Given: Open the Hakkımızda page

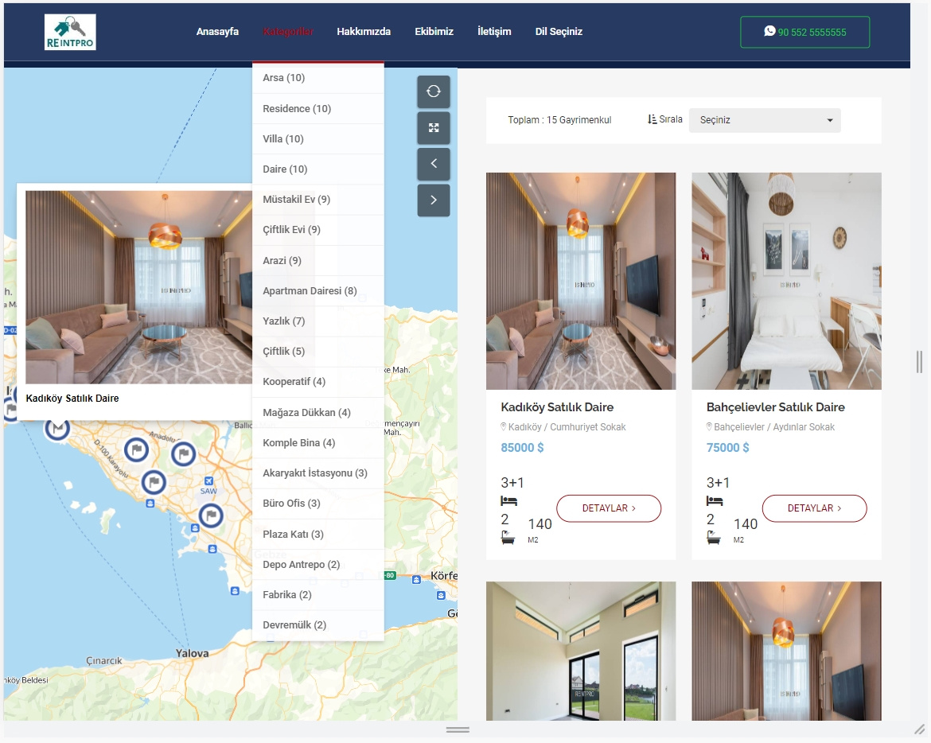Looking at the screenshot, I should [x=364, y=32].
